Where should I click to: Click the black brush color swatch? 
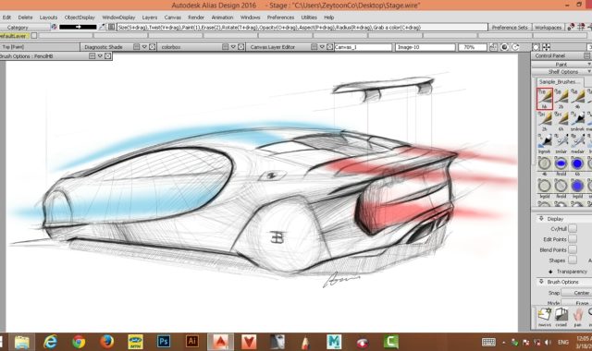pyautogui.click(x=78, y=27)
